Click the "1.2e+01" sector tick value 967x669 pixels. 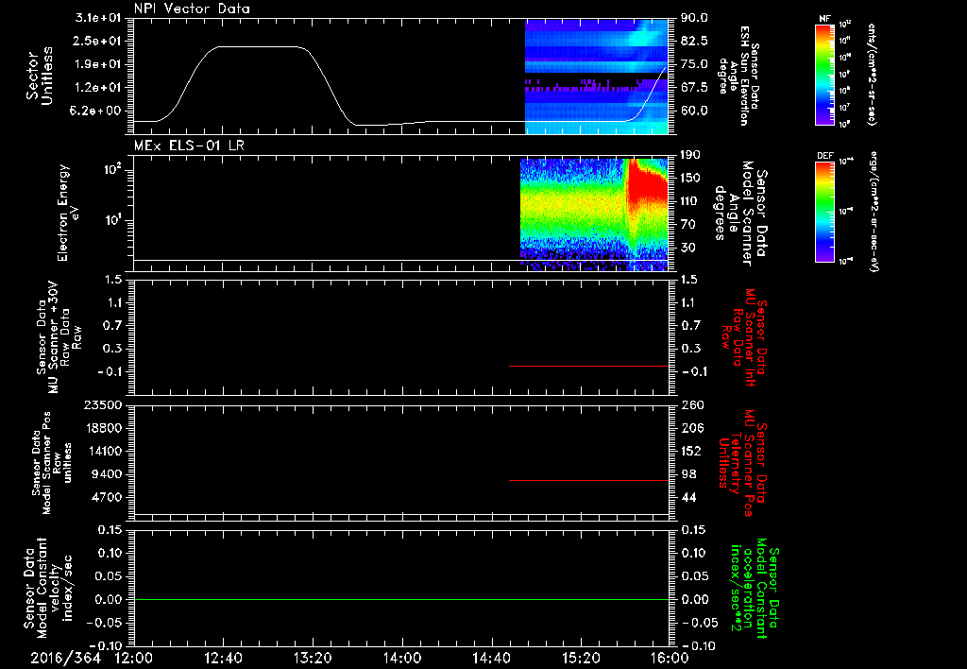pos(98,87)
